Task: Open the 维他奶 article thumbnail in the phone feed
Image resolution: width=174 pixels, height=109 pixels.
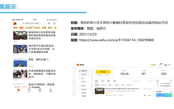Action: click(20, 35)
